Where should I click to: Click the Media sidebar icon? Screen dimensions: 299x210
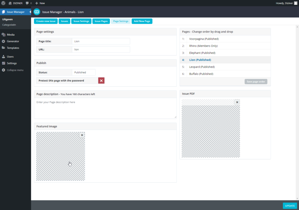coord(4,35)
